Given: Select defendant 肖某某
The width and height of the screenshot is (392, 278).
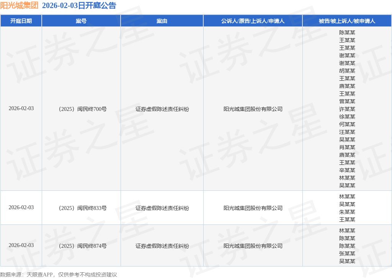Looking at the screenshot, I should (x=347, y=147).
